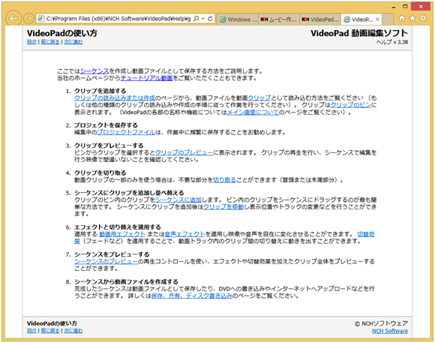The height and width of the screenshot is (343, 435).
Task: Click the new tab button
Action: [388, 20]
